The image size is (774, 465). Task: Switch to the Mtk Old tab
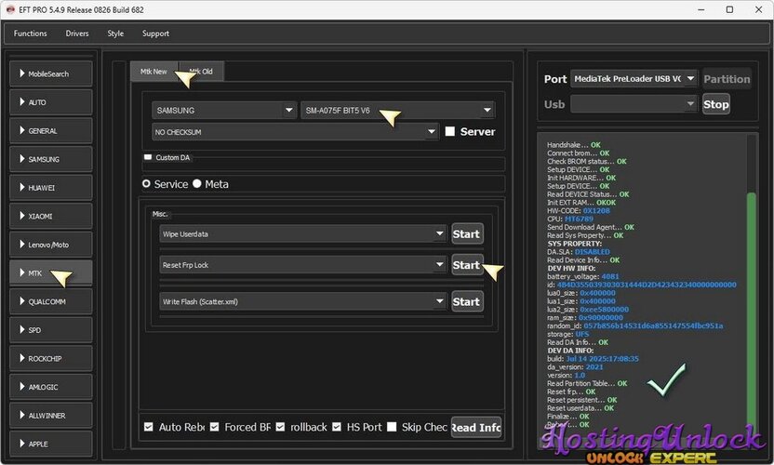[201, 72]
